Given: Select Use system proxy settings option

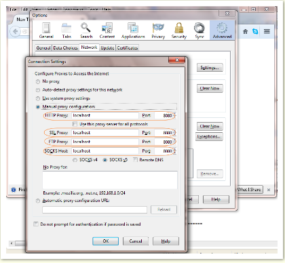Looking at the screenshot, I should [x=38, y=98].
